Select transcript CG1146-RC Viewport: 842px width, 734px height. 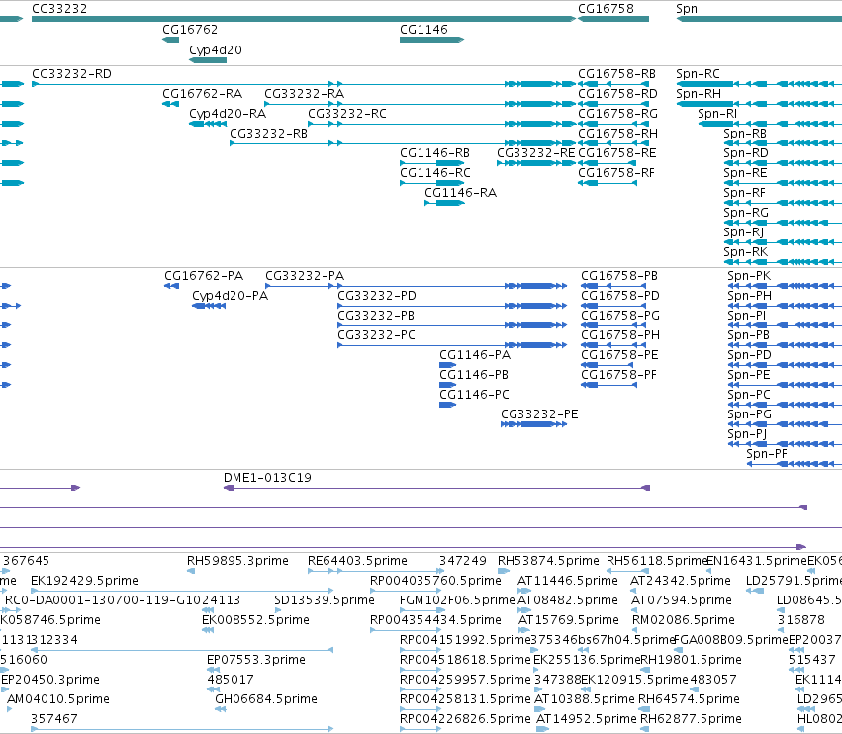pyautogui.click(x=435, y=173)
